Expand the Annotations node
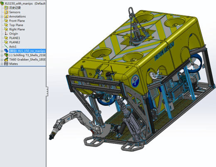 click(x=2, y=17)
